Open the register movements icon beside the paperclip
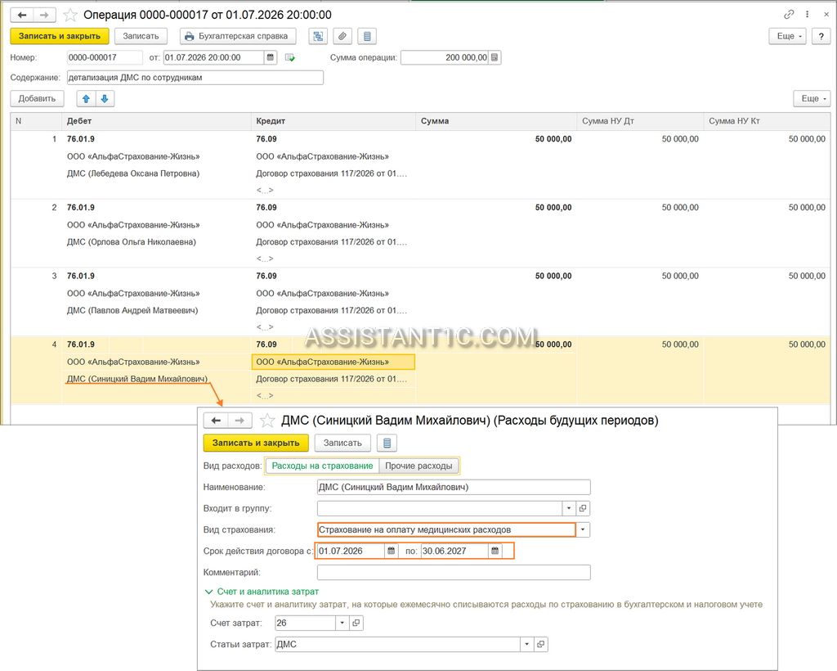Screen dimensions: 837x671 tap(367, 36)
